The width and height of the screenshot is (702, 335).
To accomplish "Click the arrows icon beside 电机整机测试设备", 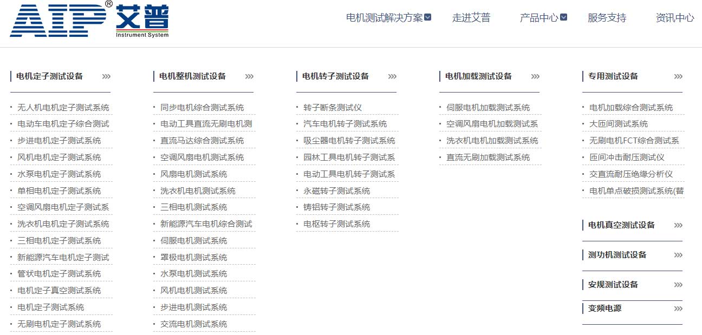I will 249,76.
